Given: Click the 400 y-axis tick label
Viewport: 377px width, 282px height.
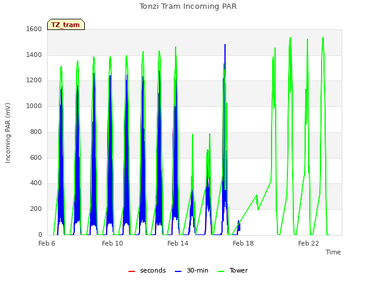Looking at the screenshot, I should pos(36,183).
